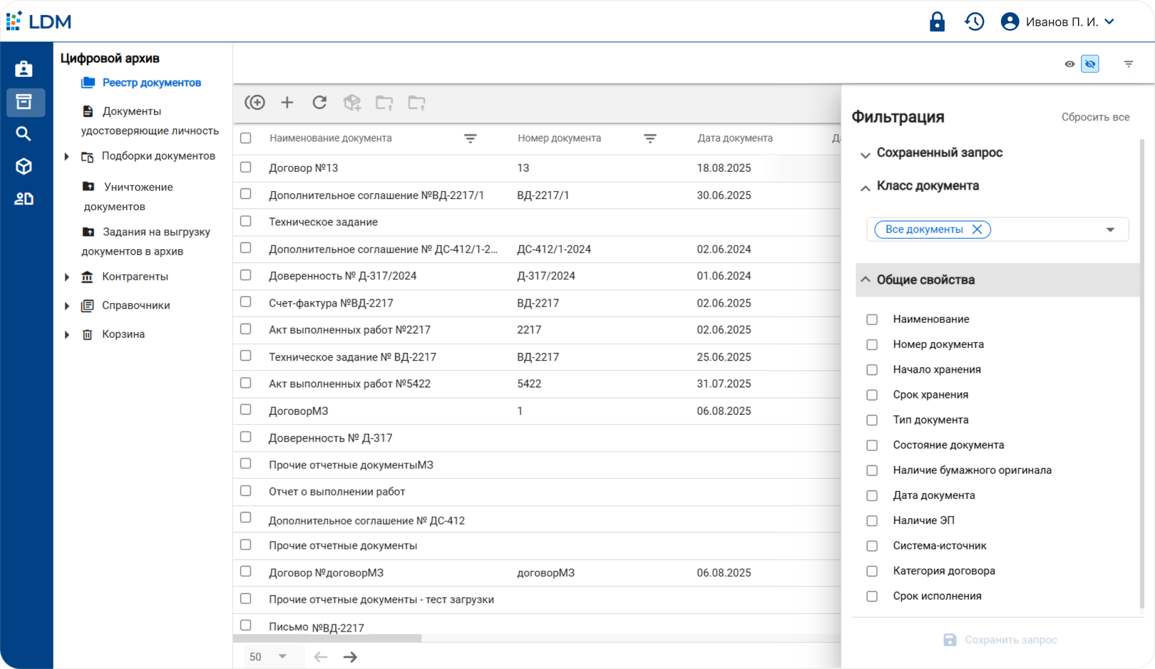Expand the Контрагенты tree node
Screen dimensions: 1155x669
[x=67, y=277]
